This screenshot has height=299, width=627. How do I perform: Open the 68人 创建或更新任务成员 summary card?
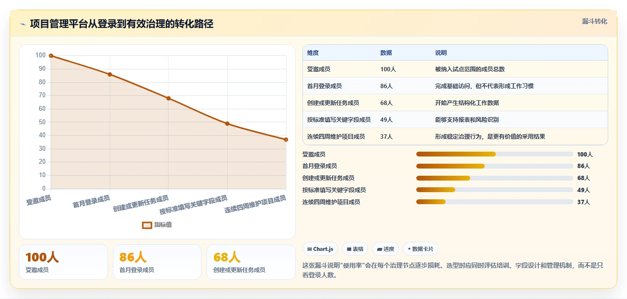(x=251, y=262)
